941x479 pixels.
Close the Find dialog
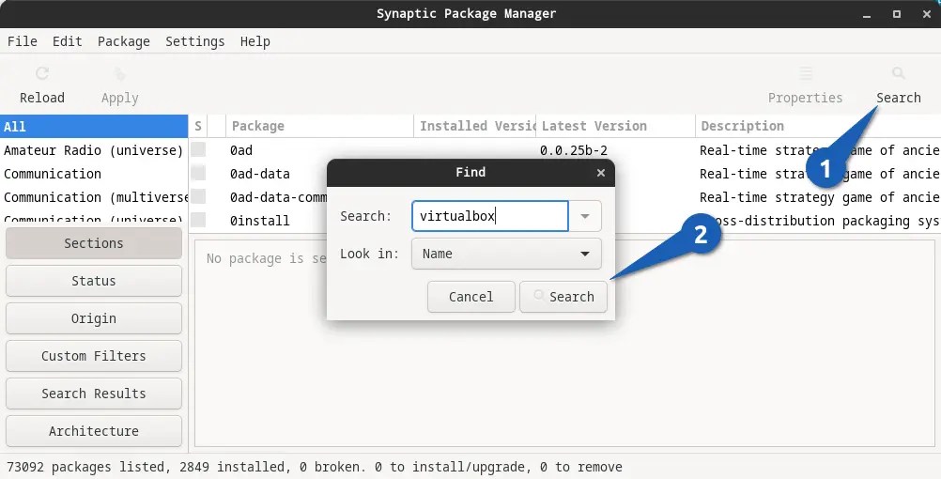601,173
